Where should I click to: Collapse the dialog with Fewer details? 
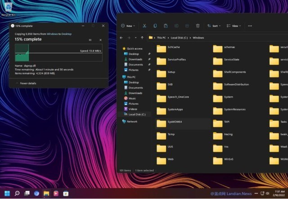(x=28, y=83)
